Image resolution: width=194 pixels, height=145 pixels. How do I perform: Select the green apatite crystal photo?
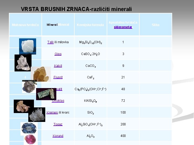[46, 94]
